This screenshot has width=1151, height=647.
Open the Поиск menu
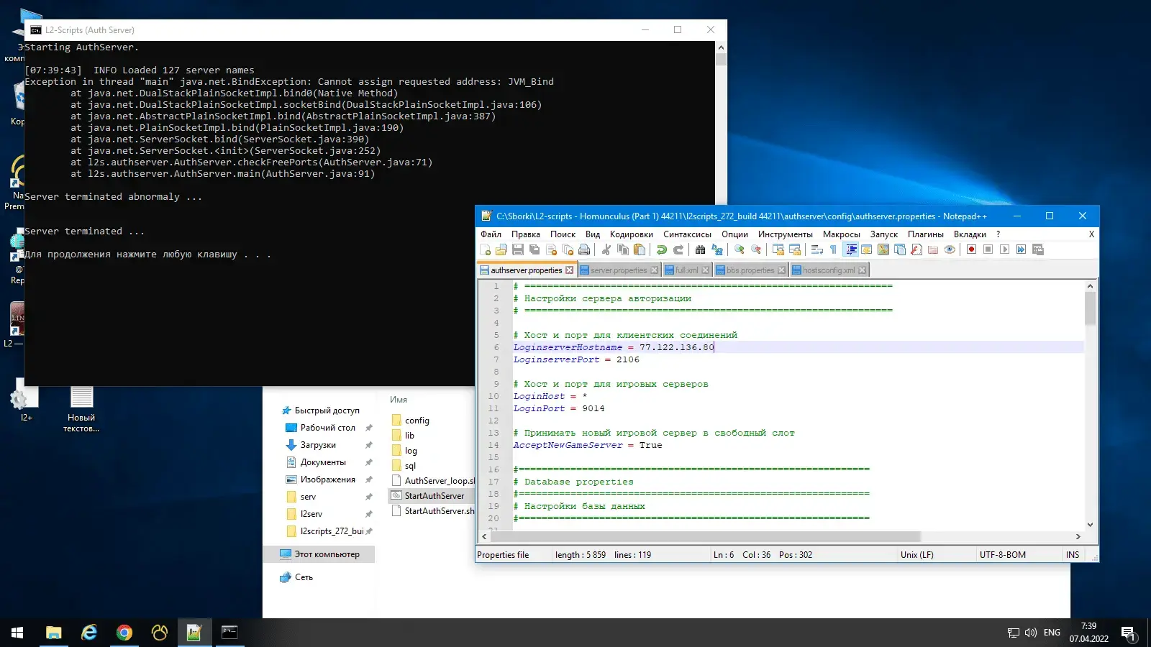pos(563,234)
